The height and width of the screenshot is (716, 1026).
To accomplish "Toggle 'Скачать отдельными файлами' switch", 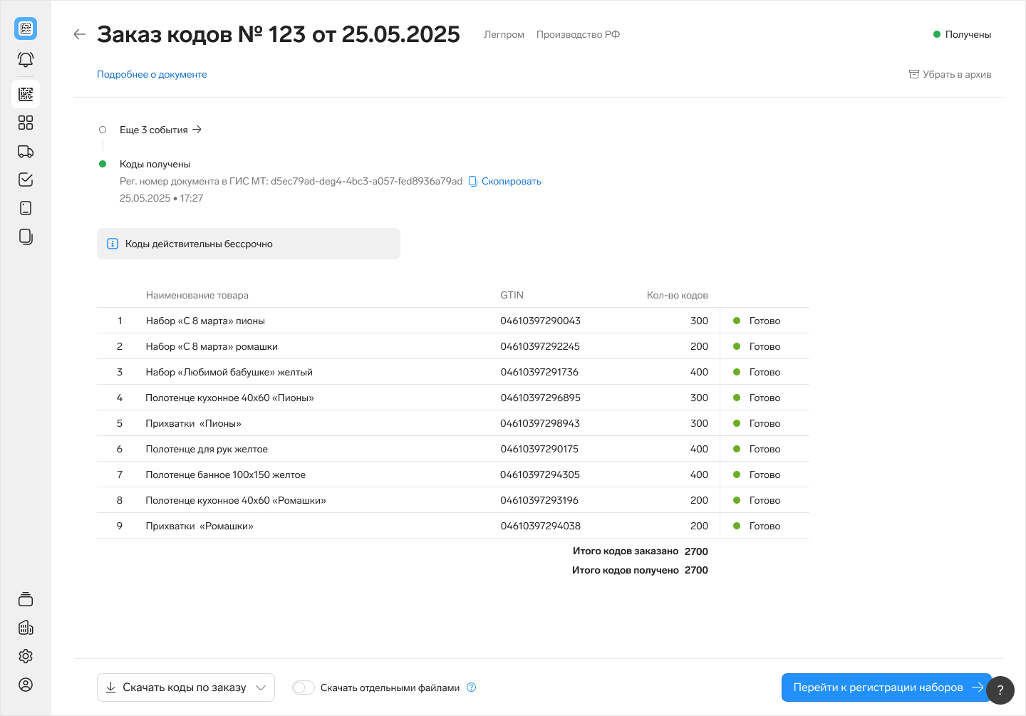I will pos(304,688).
